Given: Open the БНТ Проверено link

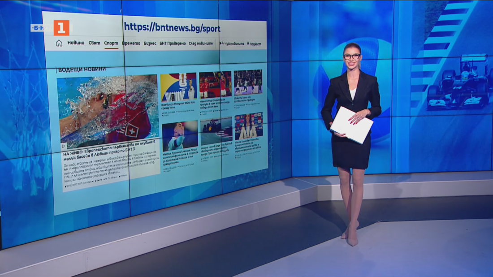Looking at the screenshot, I should 173,43.
